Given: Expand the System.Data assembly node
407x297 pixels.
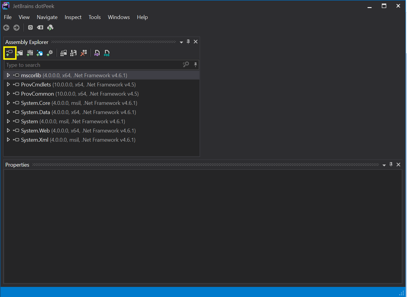Looking at the screenshot, I should pyautogui.click(x=8, y=112).
